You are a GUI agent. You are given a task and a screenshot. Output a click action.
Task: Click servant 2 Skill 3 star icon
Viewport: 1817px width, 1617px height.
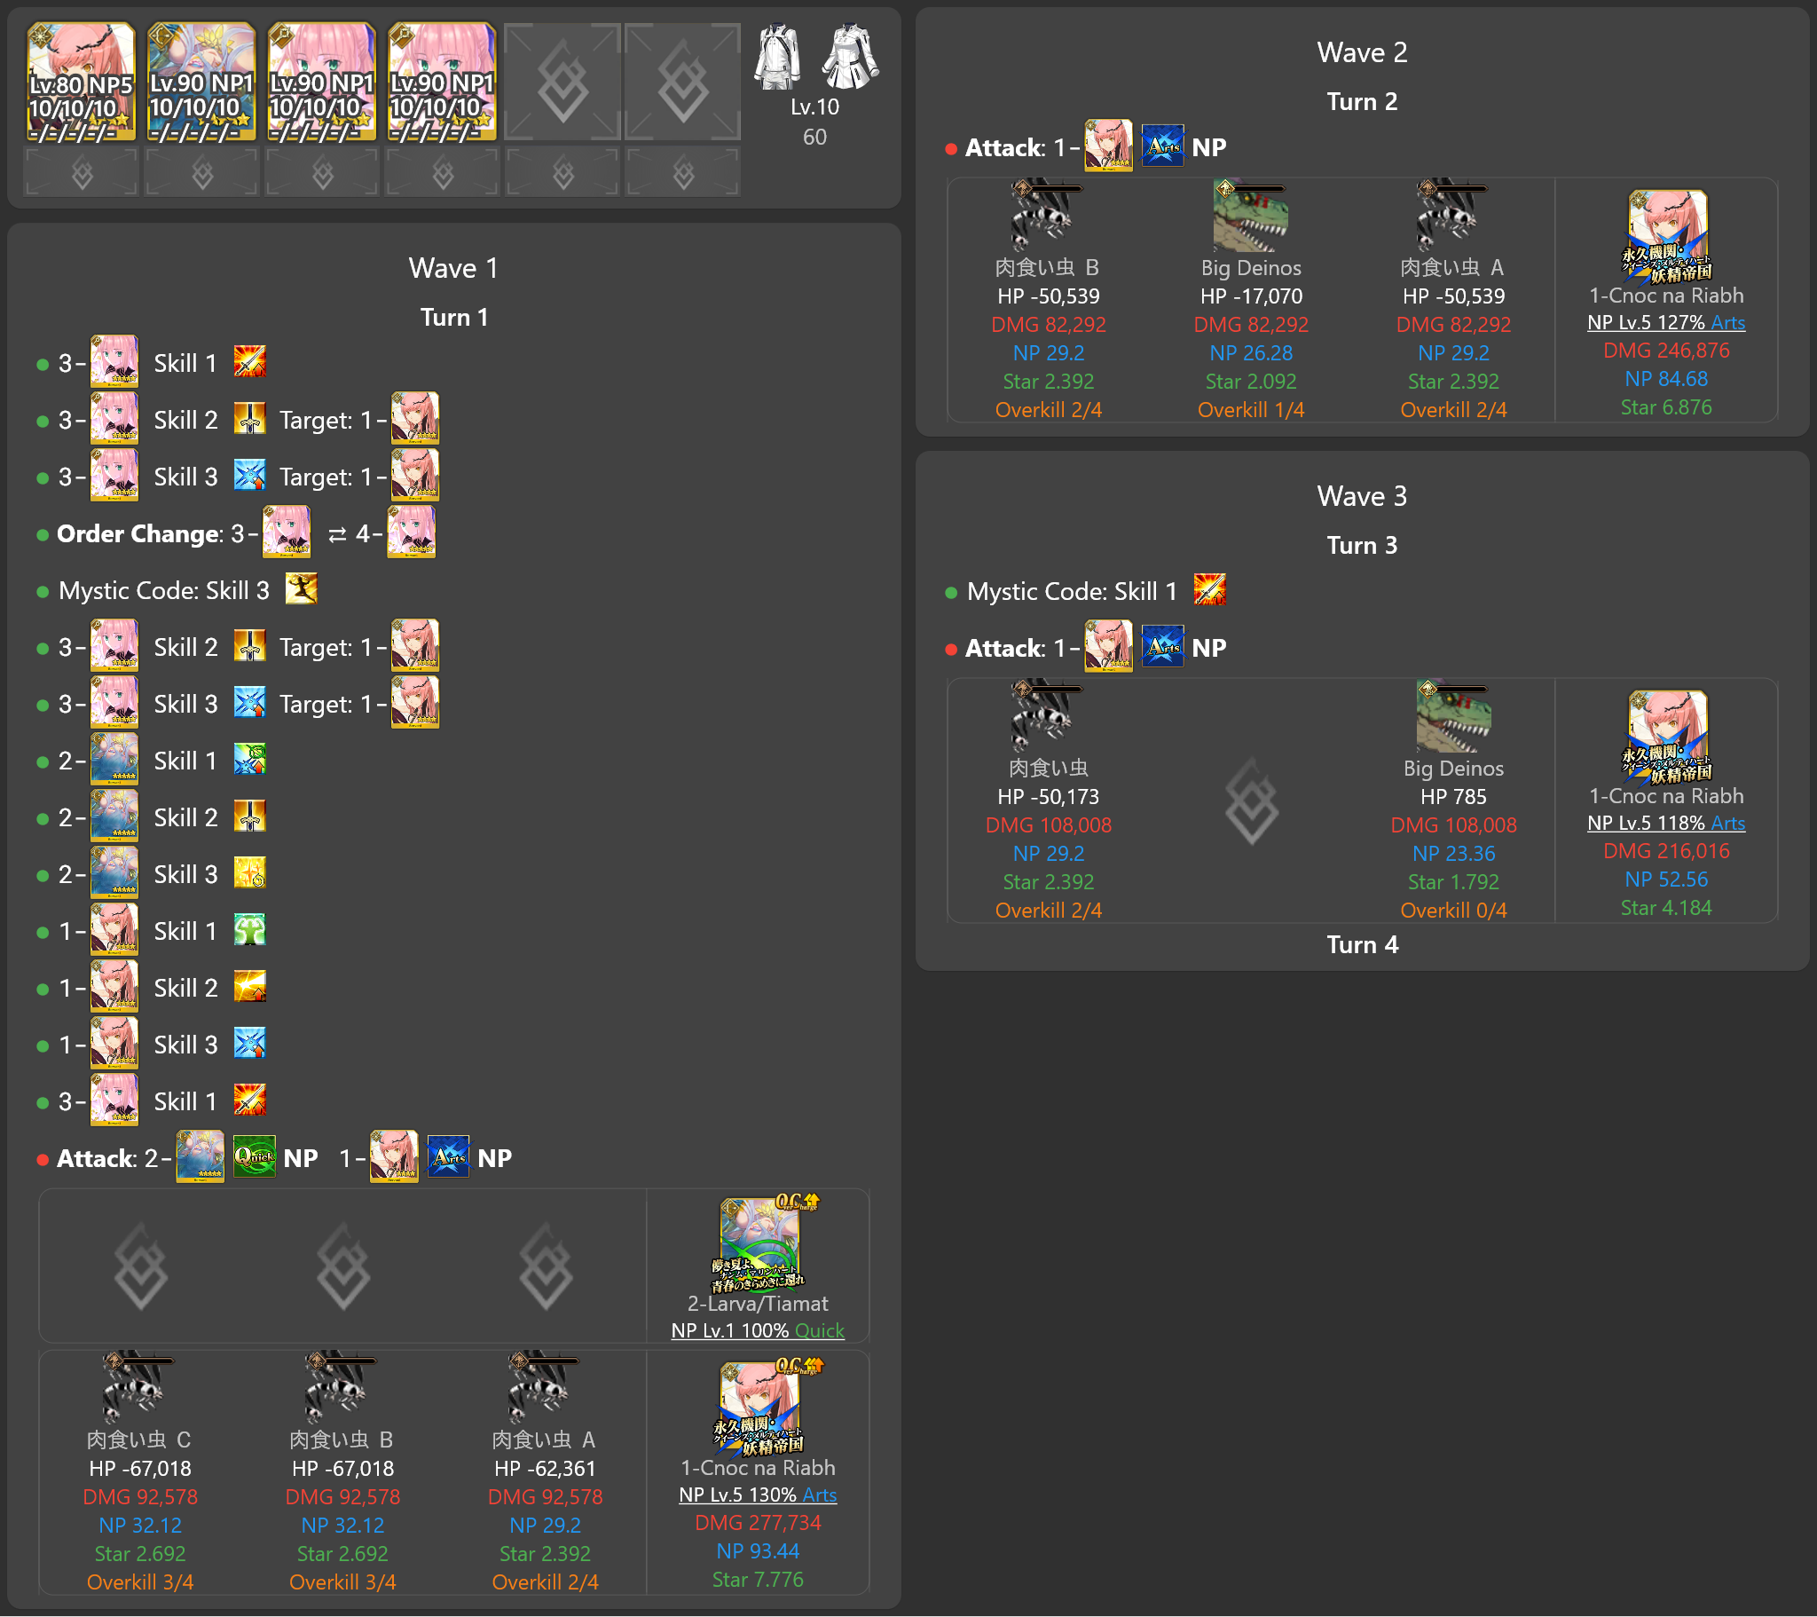(x=250, y=873)
